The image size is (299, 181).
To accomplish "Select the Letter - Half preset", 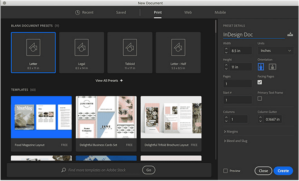I will coord(178,53).
